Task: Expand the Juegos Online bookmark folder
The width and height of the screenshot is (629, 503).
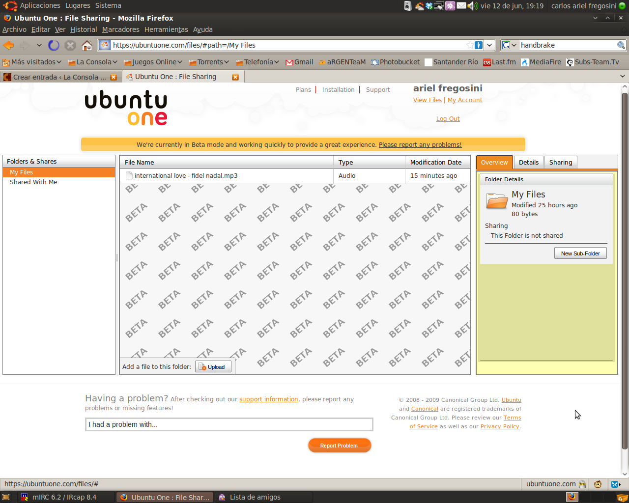Action: click(x=153, y=62)
